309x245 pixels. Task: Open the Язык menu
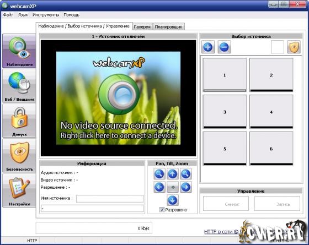tap(23, 15)
